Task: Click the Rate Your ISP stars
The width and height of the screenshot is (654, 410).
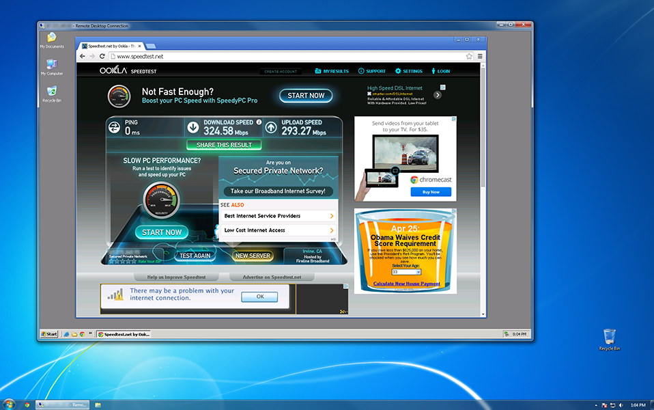Action: (123, 261)
